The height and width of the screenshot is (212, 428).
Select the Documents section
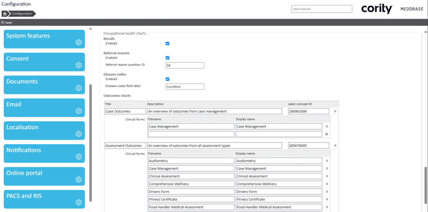(x=44, y=85)
